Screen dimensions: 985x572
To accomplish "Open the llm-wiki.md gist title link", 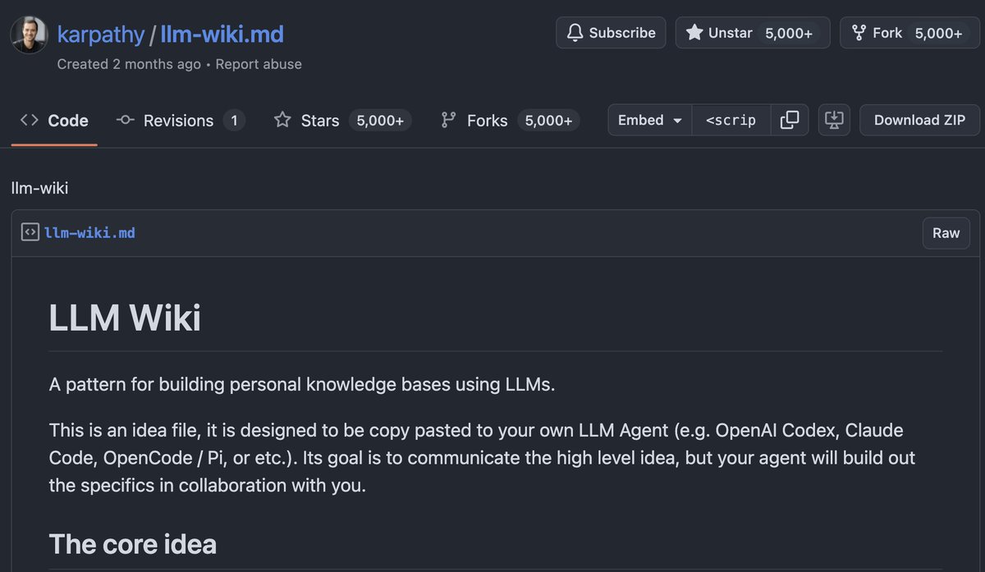I will tap(222, 34).
